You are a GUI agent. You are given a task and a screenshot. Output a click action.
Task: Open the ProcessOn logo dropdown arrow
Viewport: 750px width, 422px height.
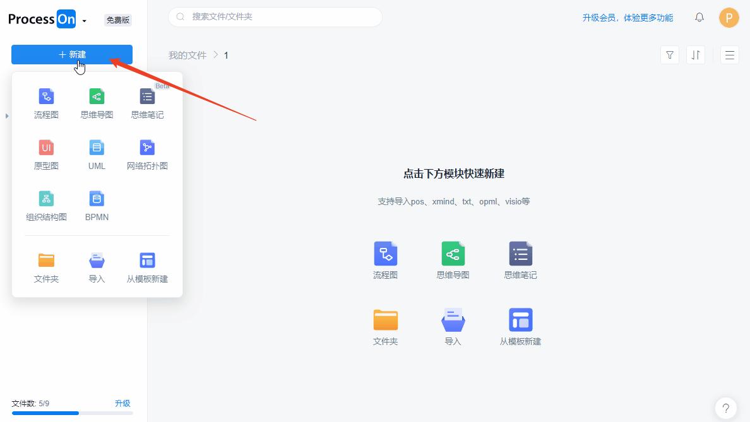[84, 21]
